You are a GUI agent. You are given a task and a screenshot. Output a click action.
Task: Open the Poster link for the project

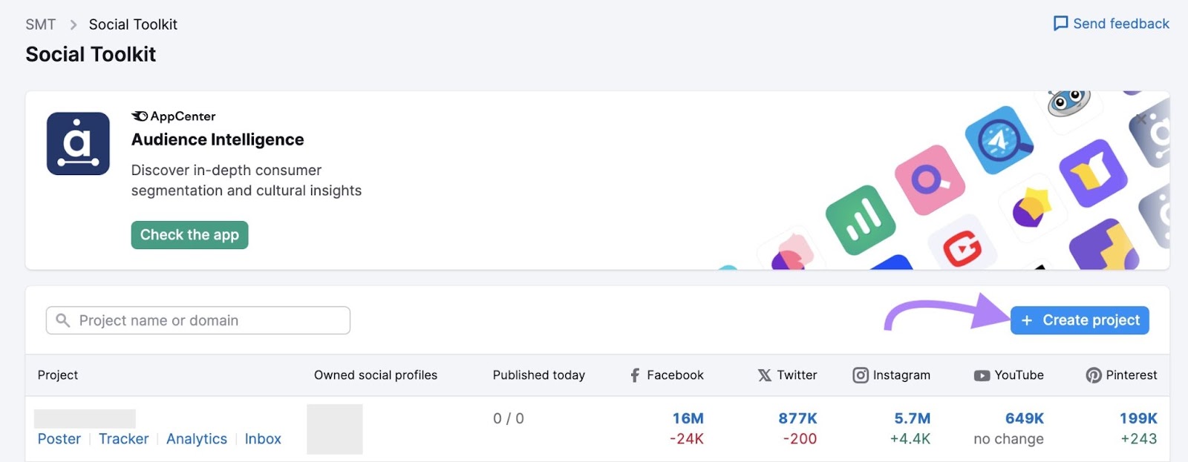[59, 438]
